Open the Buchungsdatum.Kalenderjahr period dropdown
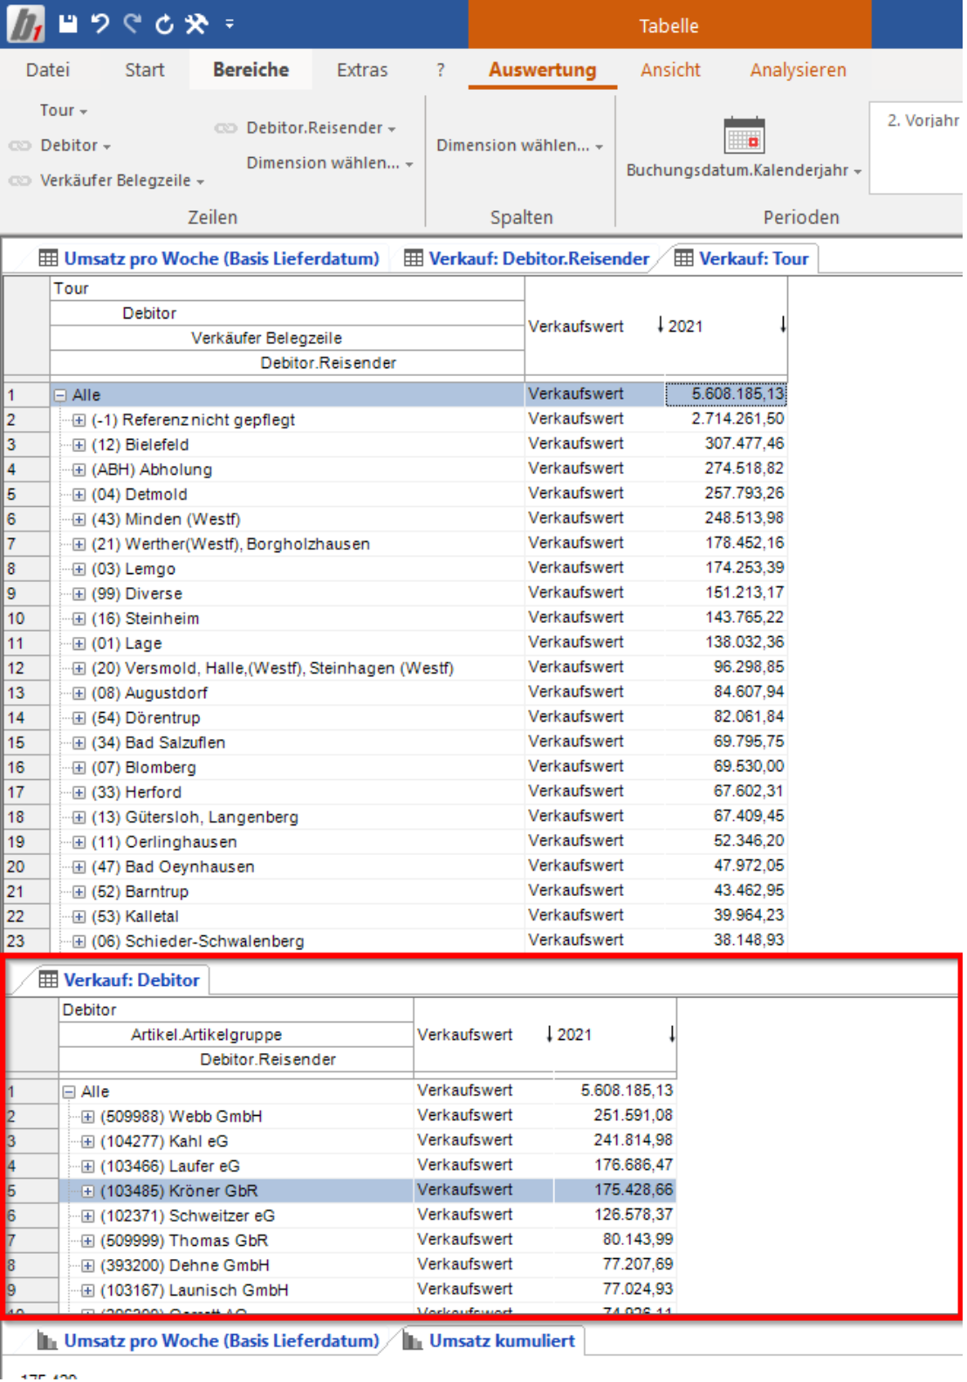 pos(744,170)
